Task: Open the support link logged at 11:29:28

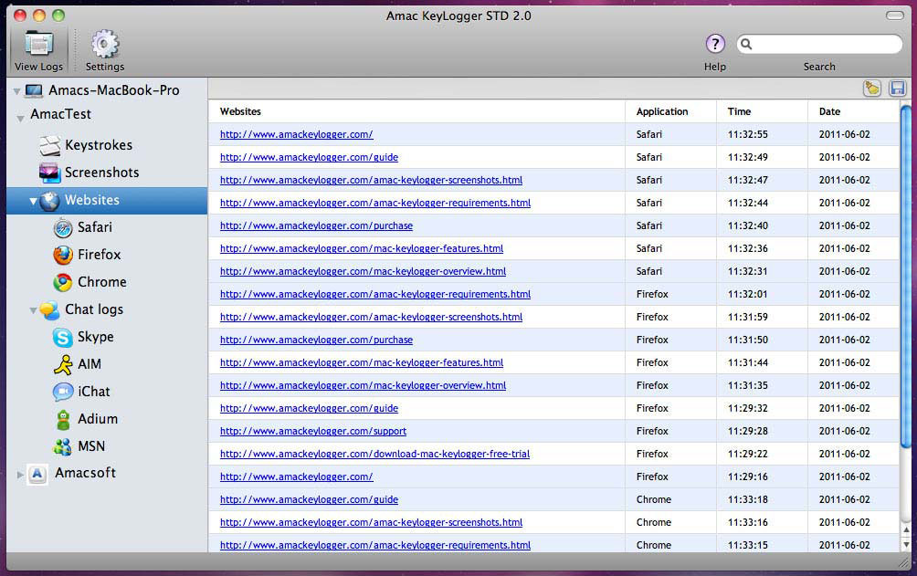Action: (x=313, y=431)
